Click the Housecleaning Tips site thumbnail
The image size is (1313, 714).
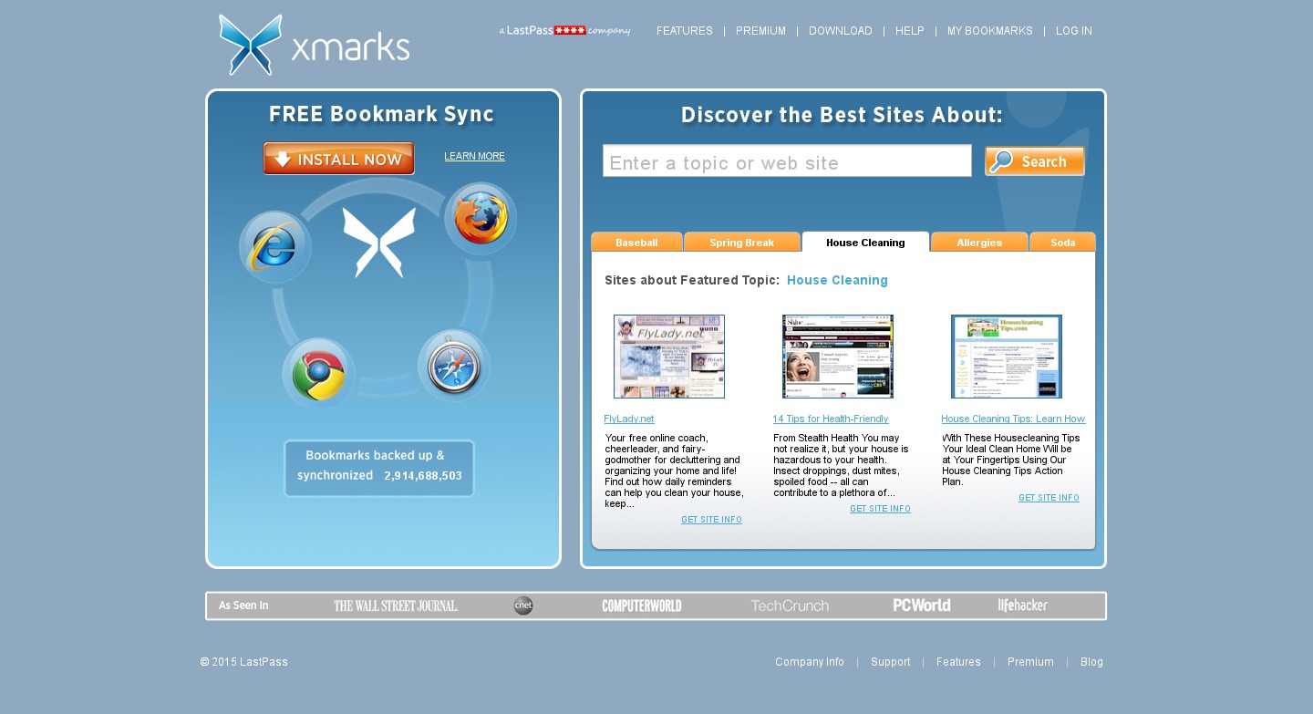click(x=1006, y=357)
